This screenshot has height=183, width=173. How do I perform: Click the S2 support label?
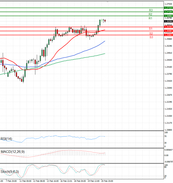151,34
